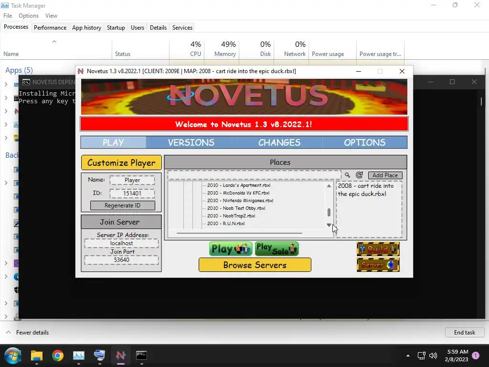Collapse the Name column sort arrow
Image resolution: width=489 pixels, height=367 pixels.
tap(54, 42)
